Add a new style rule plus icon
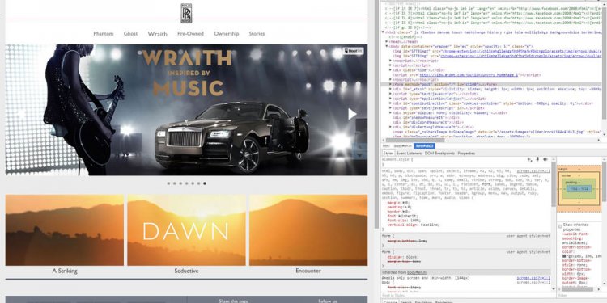The height and width of the screenshot is (303, 607). tap(529, 159)
